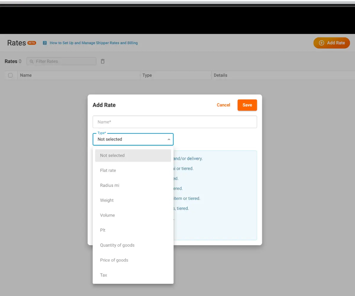Select the Tax rate type

click(133, 275)
